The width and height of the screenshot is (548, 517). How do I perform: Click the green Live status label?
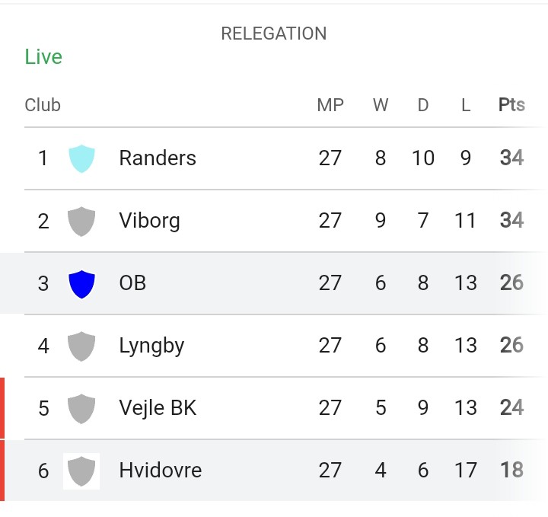pyautogui.click(x=43, y=56)
